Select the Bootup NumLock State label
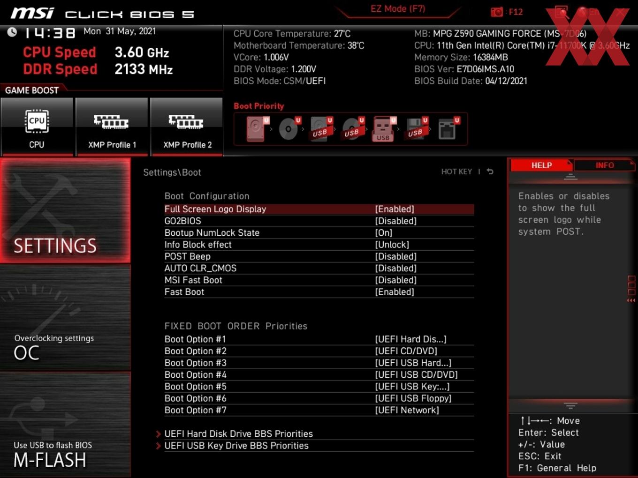Viewport: 638px width, 478px height. click(212, 232)
